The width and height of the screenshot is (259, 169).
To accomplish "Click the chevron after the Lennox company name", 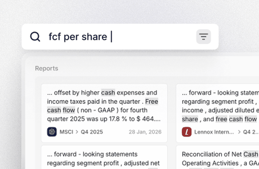I will 239,132.
